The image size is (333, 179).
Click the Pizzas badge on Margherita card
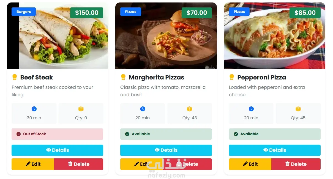coord(131,12)
